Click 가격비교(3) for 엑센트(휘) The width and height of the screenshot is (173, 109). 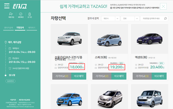pyautogui.click(x=142, y=76)
